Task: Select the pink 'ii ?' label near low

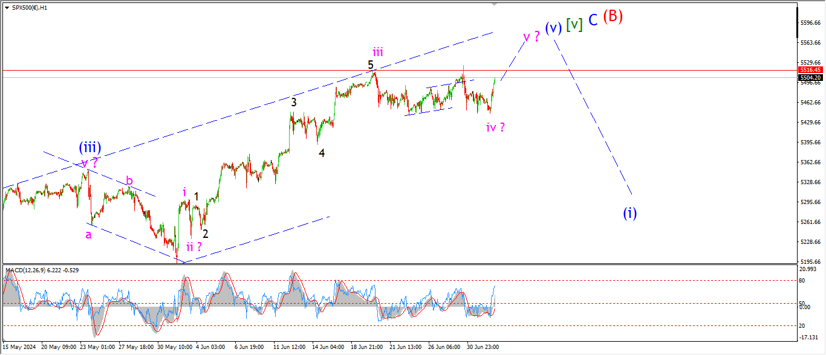Action: (x=193, y=246)
